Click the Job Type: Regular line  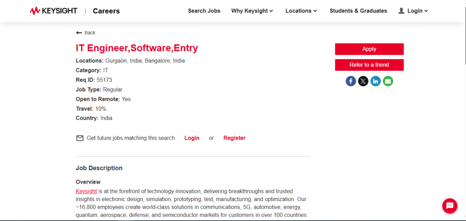99,90
